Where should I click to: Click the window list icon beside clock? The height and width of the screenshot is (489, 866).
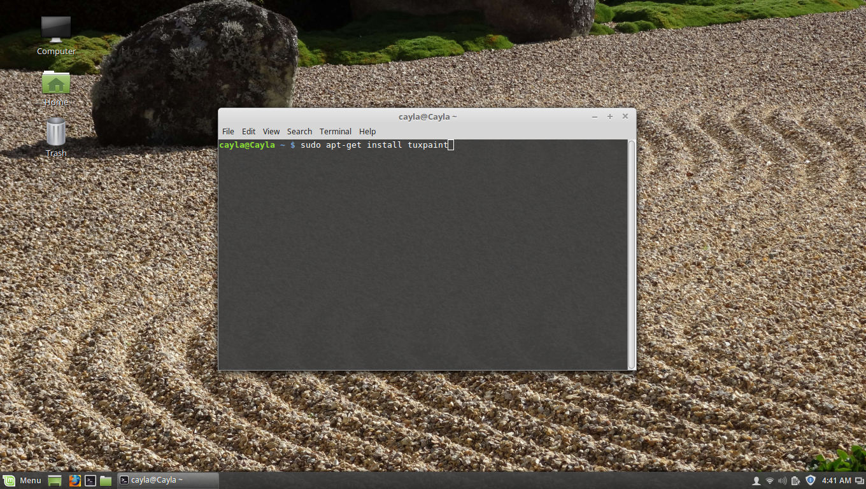click(x=859, y=481)
